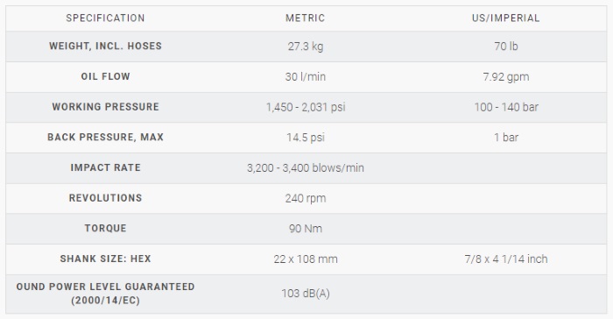Select the WORKING PRESSURE row label
The height and width of the screenshot is (319, 613).
coord(105,107)
